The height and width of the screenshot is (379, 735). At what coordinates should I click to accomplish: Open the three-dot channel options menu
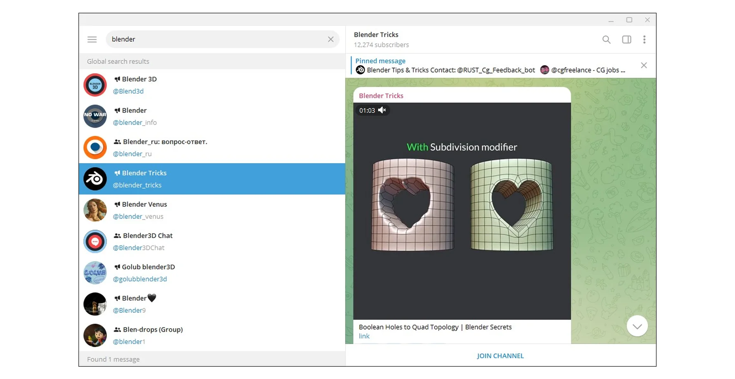[x=644, y=40]
